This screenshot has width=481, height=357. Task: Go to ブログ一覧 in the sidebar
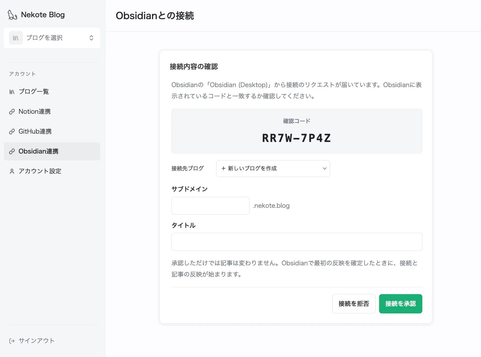point(52,92)
